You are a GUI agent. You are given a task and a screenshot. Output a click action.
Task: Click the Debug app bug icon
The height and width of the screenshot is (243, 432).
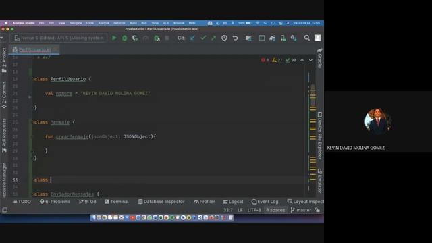point(124,38)
